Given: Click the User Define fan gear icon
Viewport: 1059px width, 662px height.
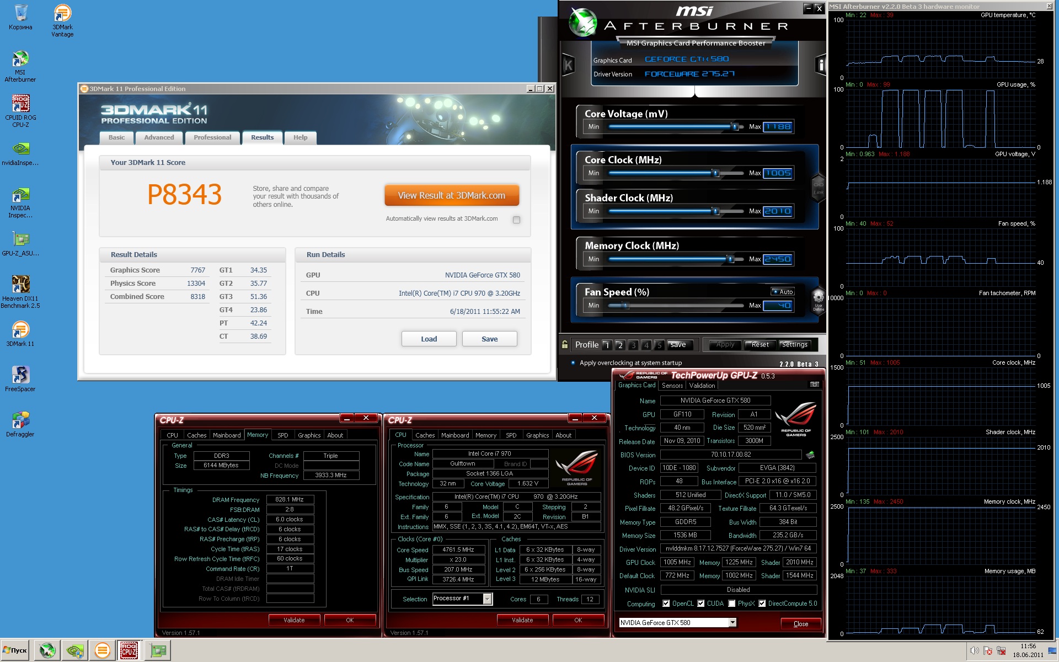Looking at the screenshot, I should click(x=818, y=297).
